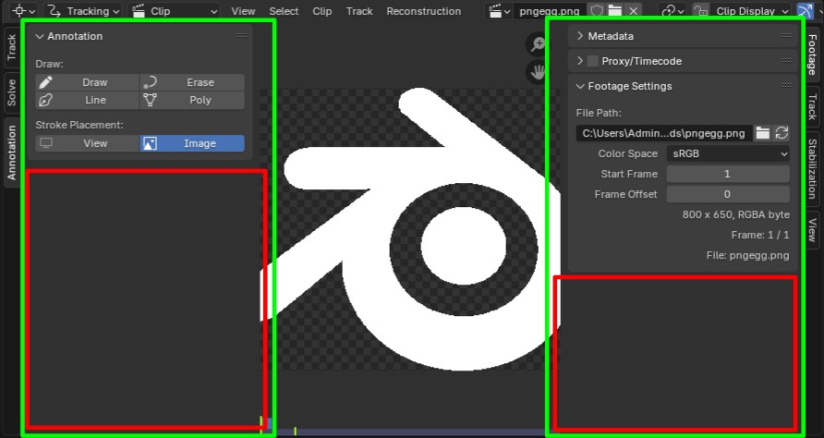Edit the File Path field
824x438 pixels.
(663, 133)
